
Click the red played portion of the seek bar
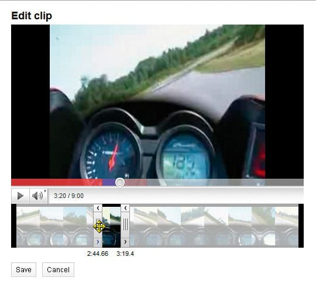(57, 182)
